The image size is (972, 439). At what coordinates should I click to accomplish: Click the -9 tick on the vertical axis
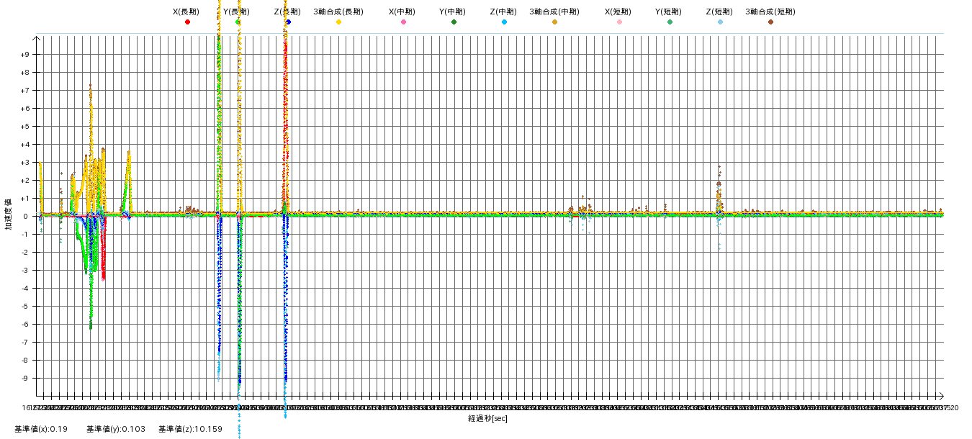point(25,379)
